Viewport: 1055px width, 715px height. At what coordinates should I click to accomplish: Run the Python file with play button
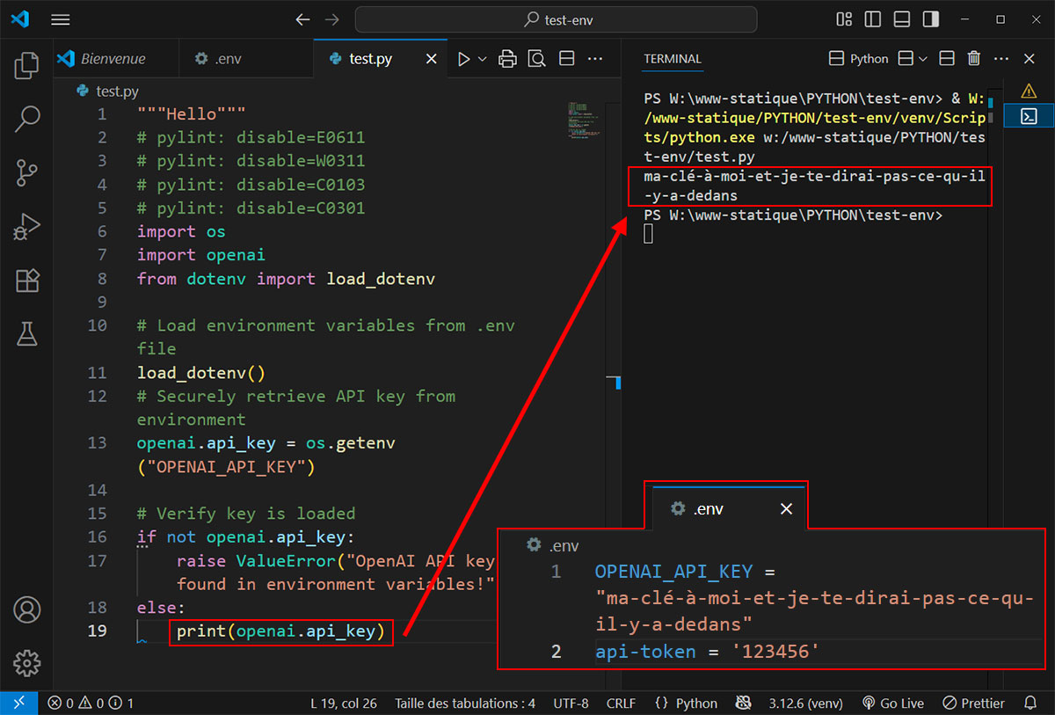pos(463,59)
